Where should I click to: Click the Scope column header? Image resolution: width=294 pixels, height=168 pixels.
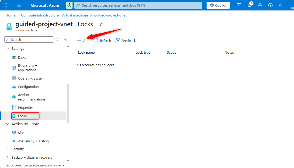[172, 53]
